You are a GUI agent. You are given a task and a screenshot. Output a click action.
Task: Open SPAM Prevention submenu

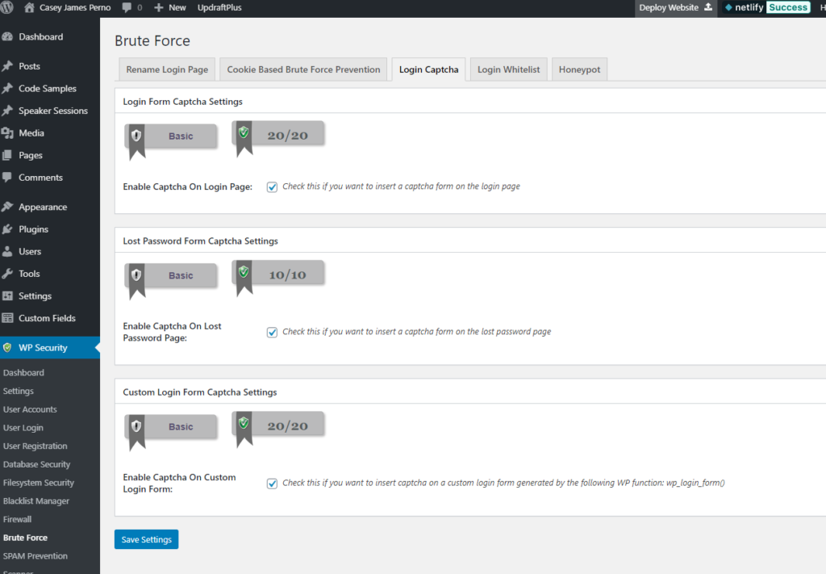click(35, 556)
